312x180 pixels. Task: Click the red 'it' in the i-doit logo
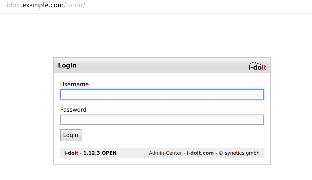pyautogui.click(x=265, y=67)
